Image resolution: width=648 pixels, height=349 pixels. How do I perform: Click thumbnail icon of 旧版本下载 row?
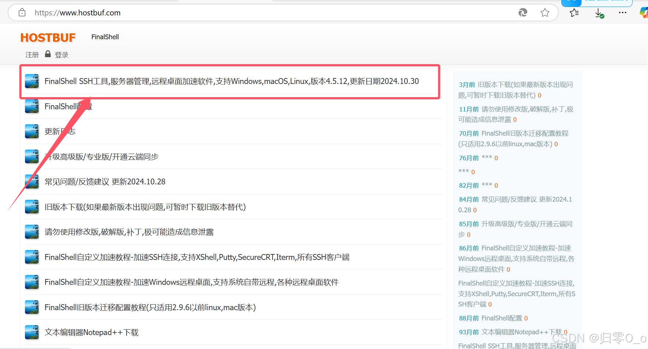pos(32,207)
